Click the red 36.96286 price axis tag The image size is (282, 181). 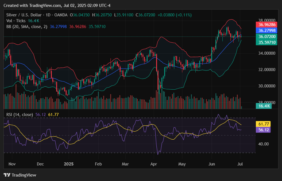point(266,25)
